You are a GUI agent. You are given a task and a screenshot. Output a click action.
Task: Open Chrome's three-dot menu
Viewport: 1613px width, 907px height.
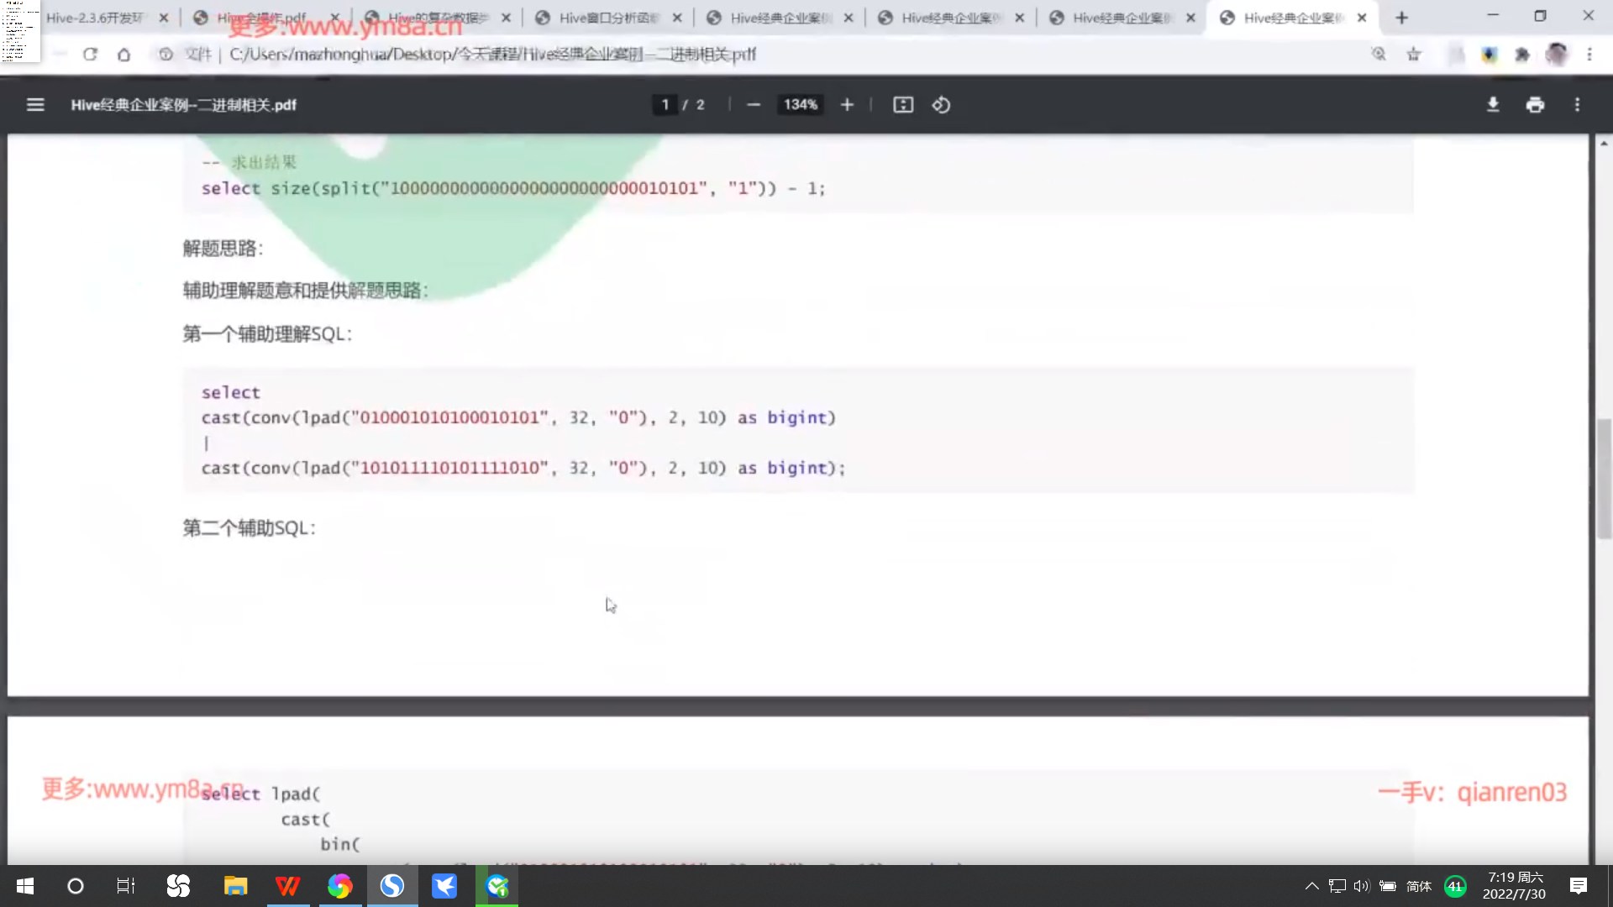pyautogui.click(x=1589, y=55)
